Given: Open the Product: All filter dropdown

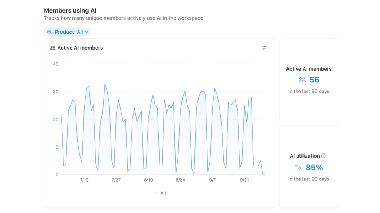Looking at the screenshot, I should point(68,32).
